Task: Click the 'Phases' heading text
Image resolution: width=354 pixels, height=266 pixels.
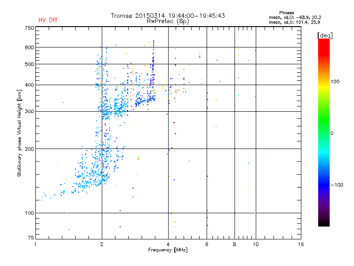Action: click(x=286, y=13)
